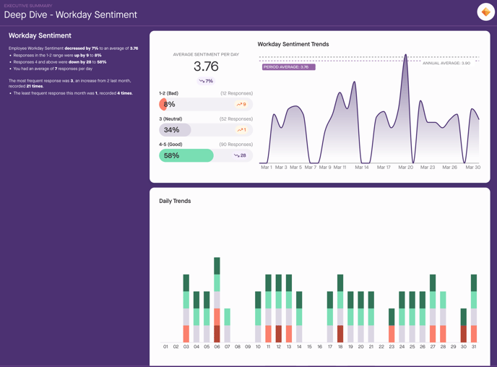Screen dimensions: 497x367
Task: Click the Workday Sentiment Trends chart title
Action: pos(293,44)
